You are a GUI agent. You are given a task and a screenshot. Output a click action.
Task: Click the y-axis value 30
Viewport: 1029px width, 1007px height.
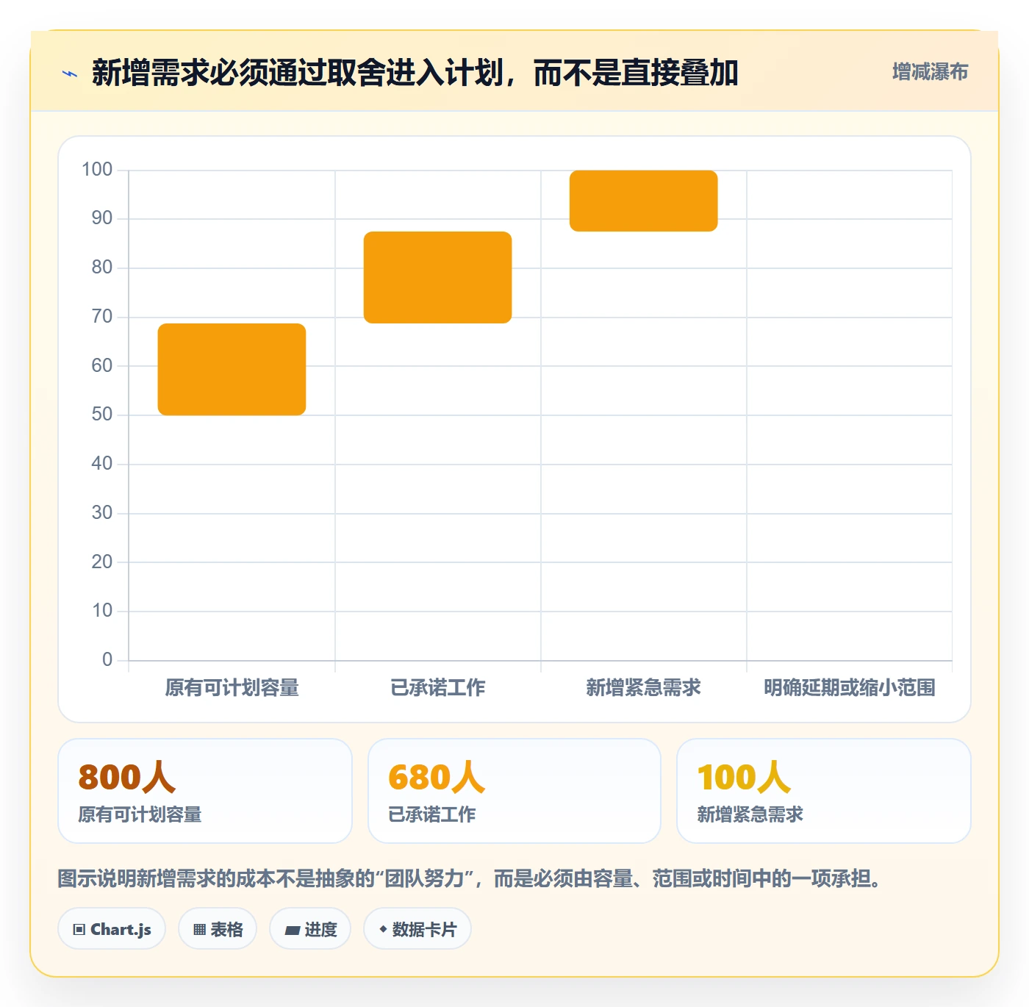(x=102, y=512)
